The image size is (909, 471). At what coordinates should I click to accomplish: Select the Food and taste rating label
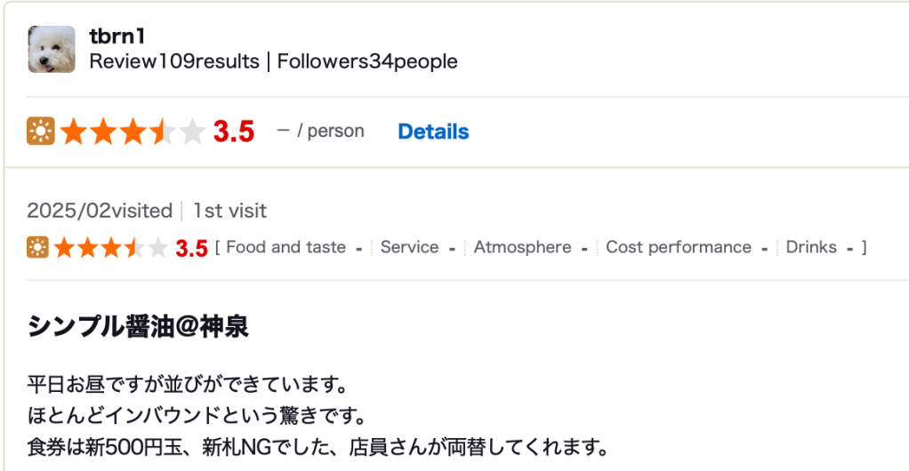click(286, 247)
